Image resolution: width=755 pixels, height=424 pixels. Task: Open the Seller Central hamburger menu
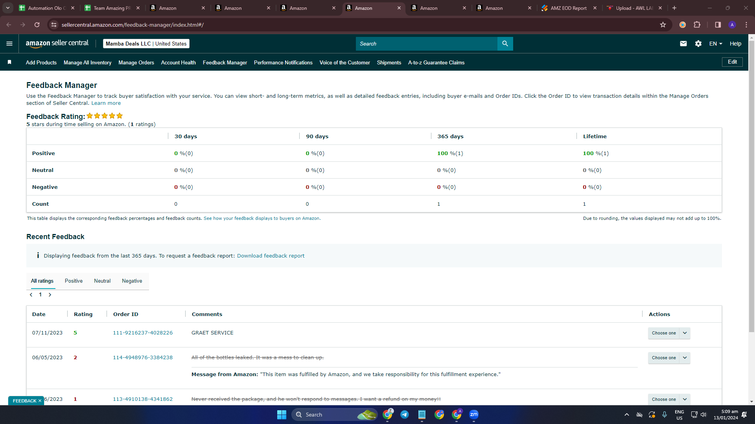point(9,44)
